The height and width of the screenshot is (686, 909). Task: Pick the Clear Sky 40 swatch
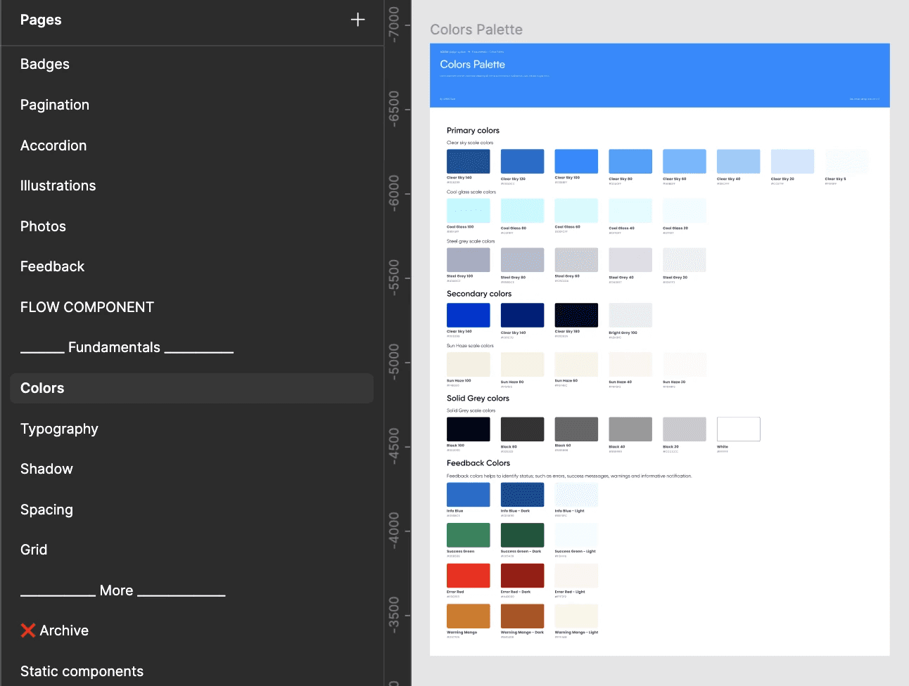click(739, 161)
